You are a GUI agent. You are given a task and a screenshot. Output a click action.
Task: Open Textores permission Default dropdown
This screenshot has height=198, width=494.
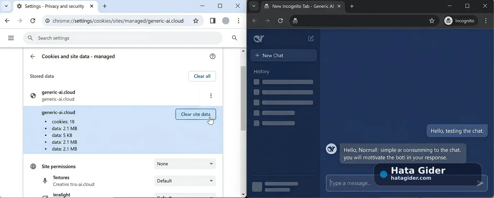pos(185,181)
